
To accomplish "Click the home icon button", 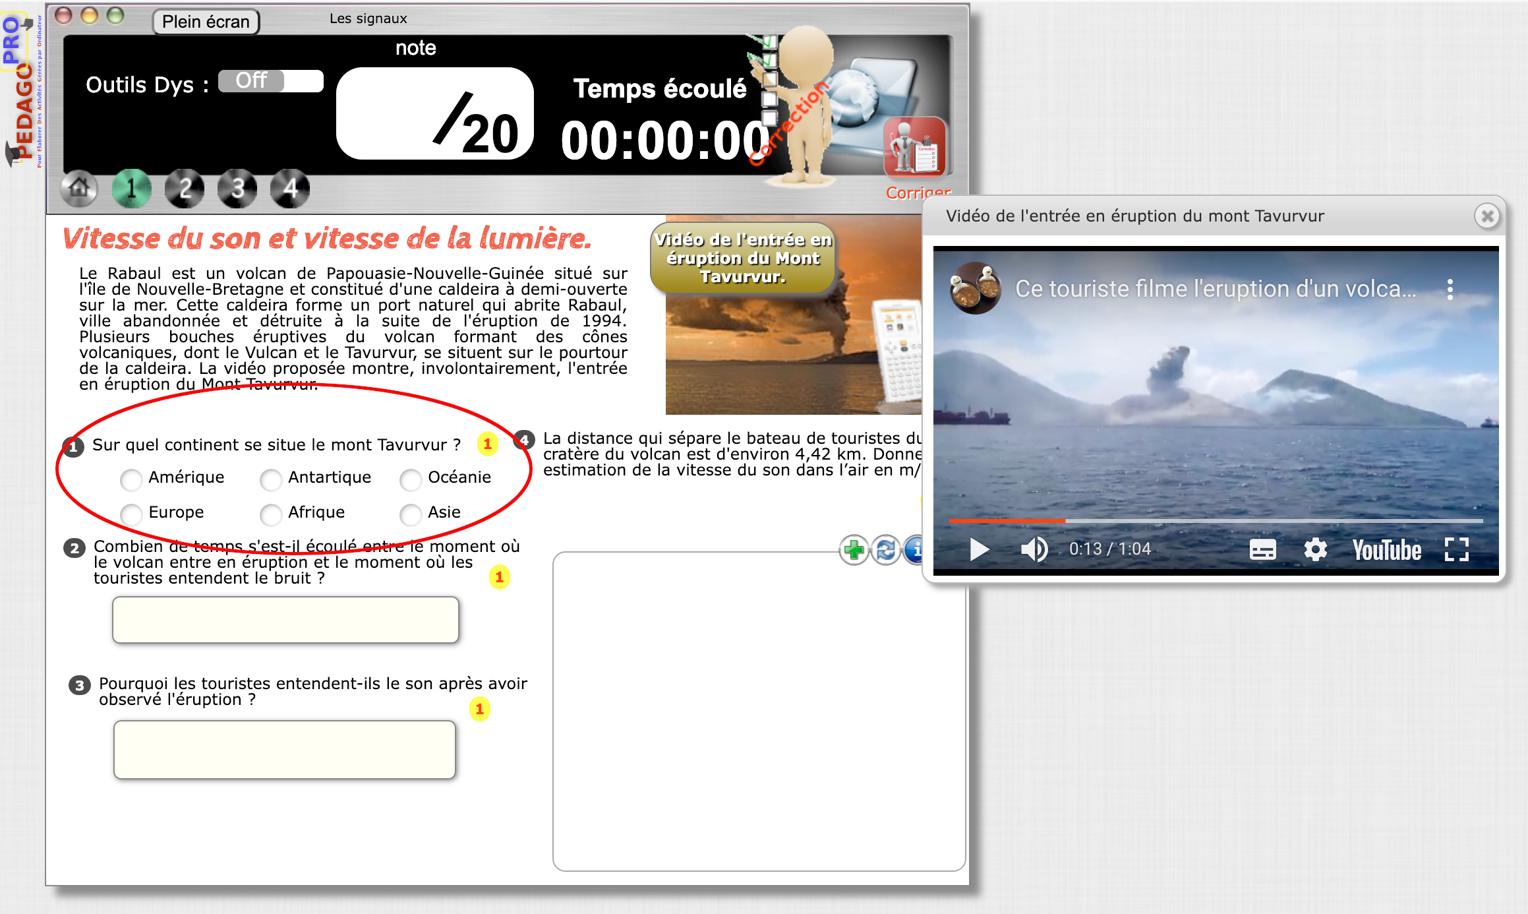I will pyautogui.click(x=79, y=189).
